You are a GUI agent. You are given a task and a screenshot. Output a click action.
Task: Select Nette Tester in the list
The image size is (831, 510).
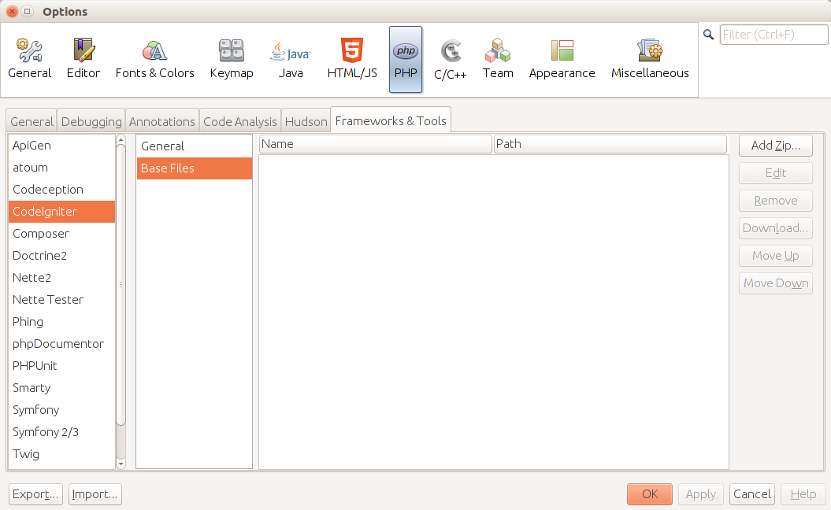61,300
